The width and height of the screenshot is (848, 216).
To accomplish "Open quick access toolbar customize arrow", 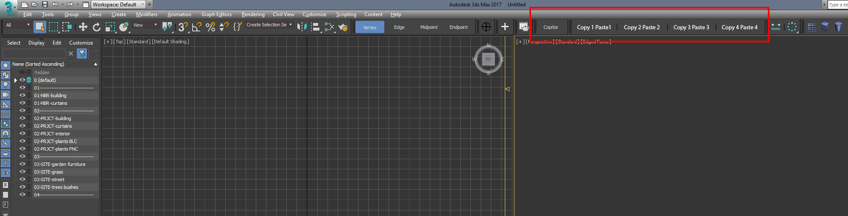I will pyautogui.click(x=149, y=5).
